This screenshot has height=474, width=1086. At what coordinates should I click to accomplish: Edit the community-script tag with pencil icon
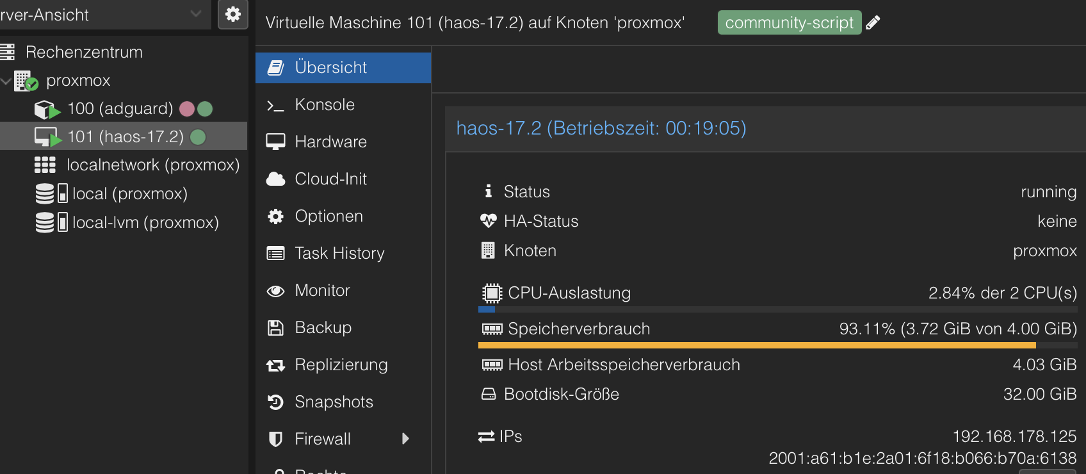click(873, 23)
